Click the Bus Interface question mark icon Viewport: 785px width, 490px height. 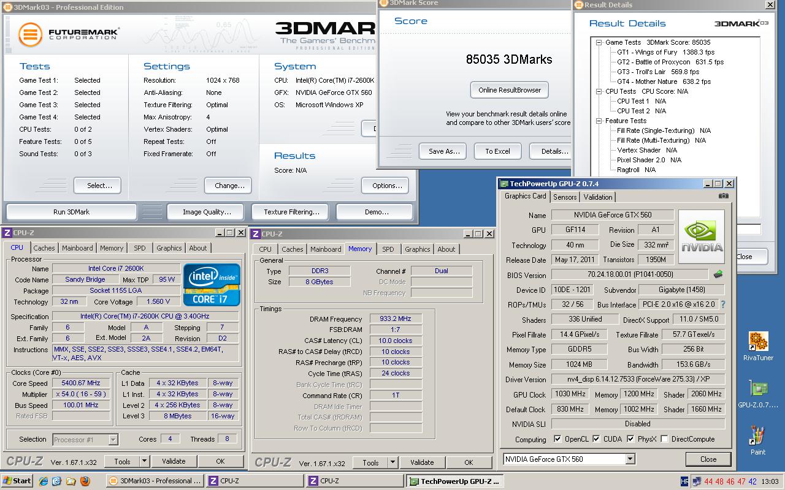(722, 304)
